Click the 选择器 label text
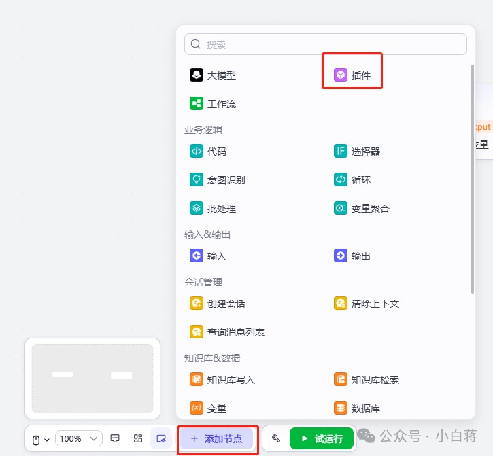Image resolution: width=493 pixels, height=456 pixels. [366, 152]
